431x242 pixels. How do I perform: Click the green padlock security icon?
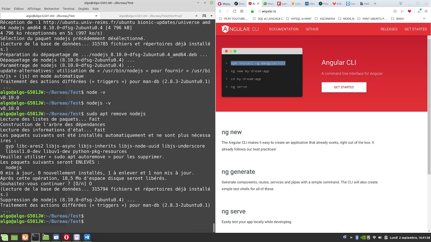click(x=252, y=11)
